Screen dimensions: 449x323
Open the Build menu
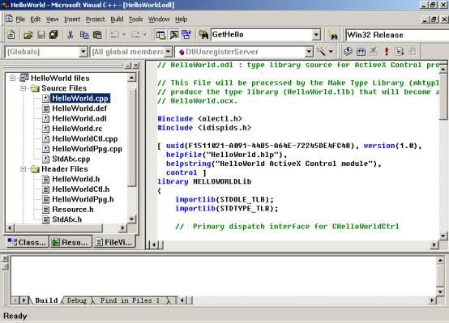117,19
